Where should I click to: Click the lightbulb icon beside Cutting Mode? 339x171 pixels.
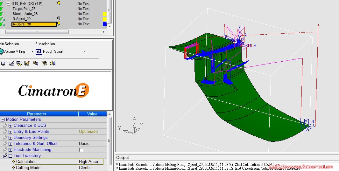(x=14, y=168)
